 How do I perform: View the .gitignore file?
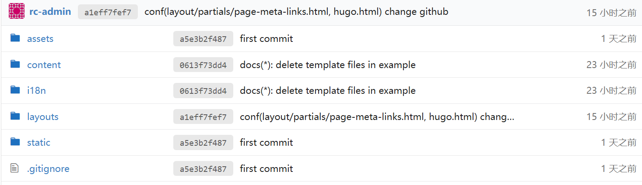48,169
